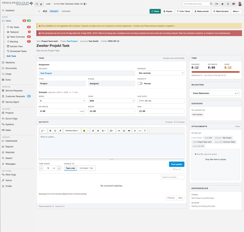Screen dimensions: 244x232
Task: Toggle code view in editor
Action: coord(140,130)
